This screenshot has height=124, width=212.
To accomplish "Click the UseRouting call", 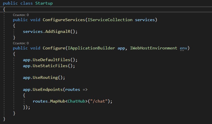I will [x=45, y=78].
